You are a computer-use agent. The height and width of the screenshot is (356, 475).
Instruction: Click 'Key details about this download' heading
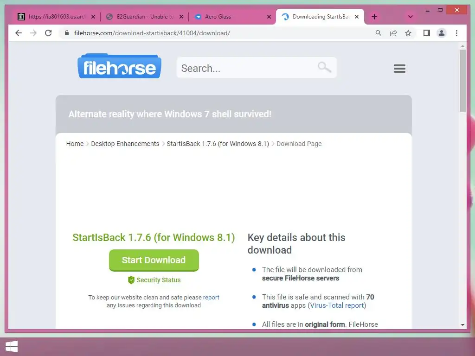click(296, 244)
